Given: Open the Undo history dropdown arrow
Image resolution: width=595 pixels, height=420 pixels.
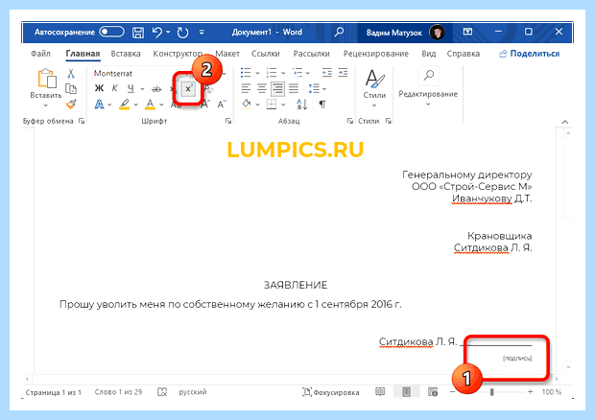Looking at the screenshot, I should (168, 32).
